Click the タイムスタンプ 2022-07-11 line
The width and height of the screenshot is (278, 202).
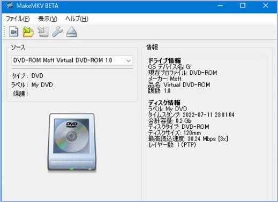pos(191,115)
